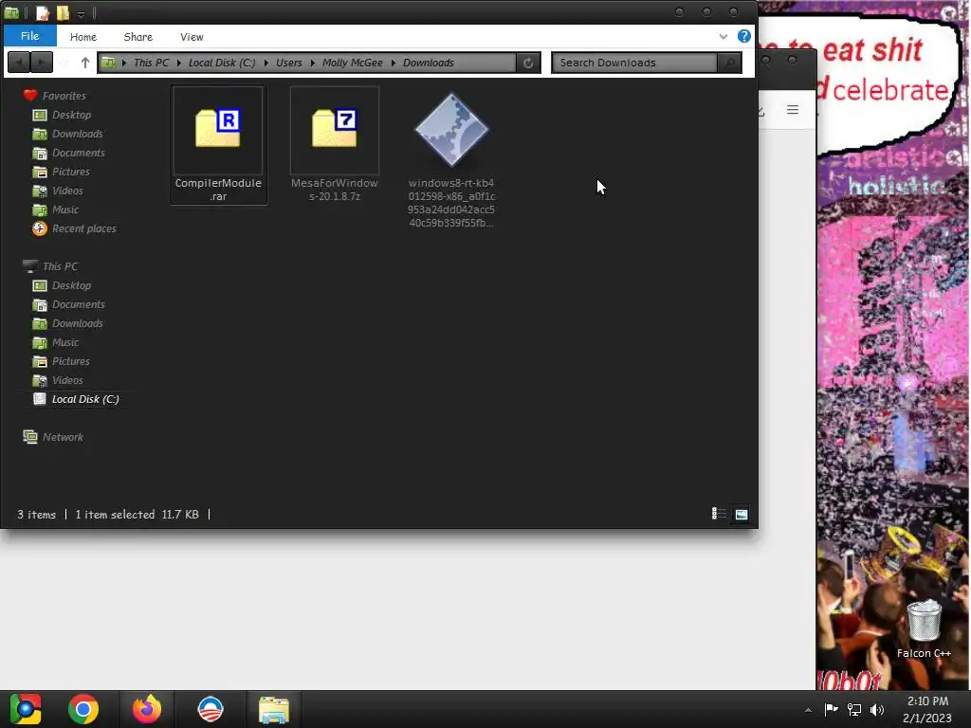The height and width of the screenshot is (728, 971).
Task: Go back with the back arrow
Action: (19, 63)
